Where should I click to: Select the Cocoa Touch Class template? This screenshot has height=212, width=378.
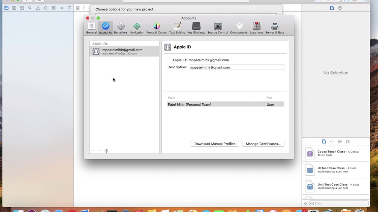[x=336, y=153]
